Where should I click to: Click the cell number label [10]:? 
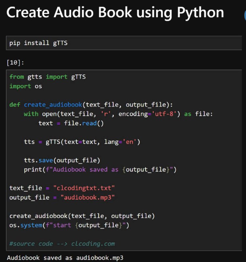click(x=15, y=63)
